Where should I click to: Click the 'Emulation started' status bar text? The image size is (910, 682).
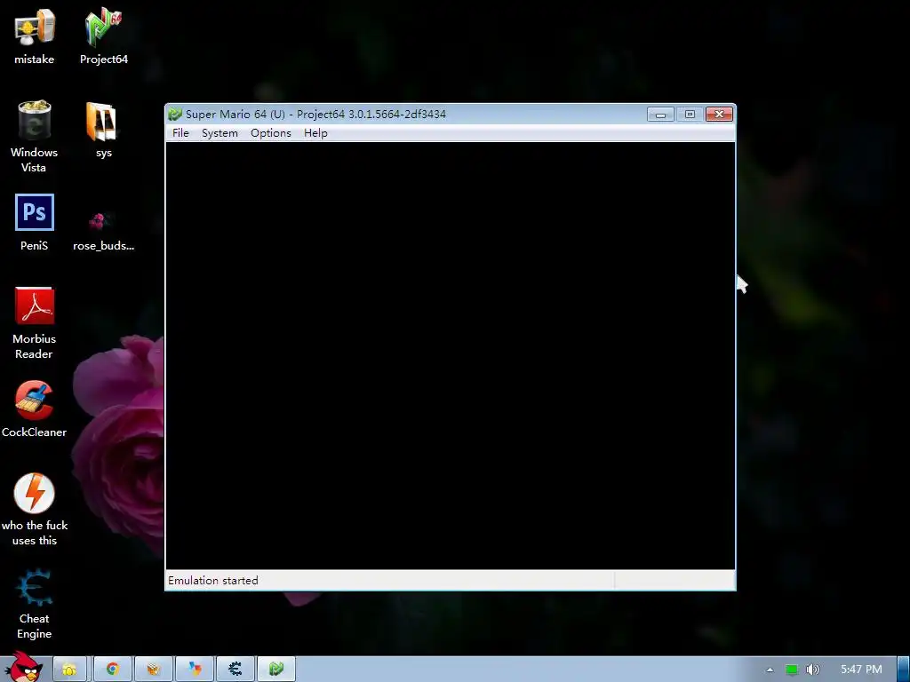click(x=213, y=581)
